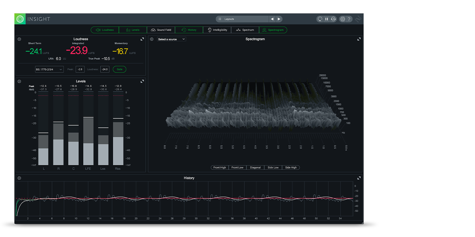Expand the History panel to full size

359,178
